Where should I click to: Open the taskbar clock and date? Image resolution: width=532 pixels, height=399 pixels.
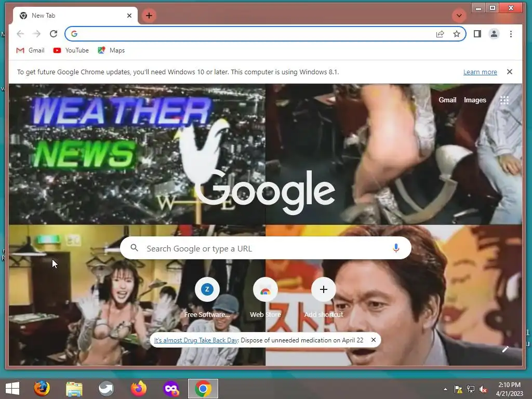509,389
